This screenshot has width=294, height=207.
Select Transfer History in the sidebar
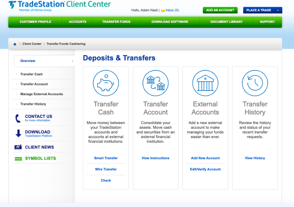[33, 104]
